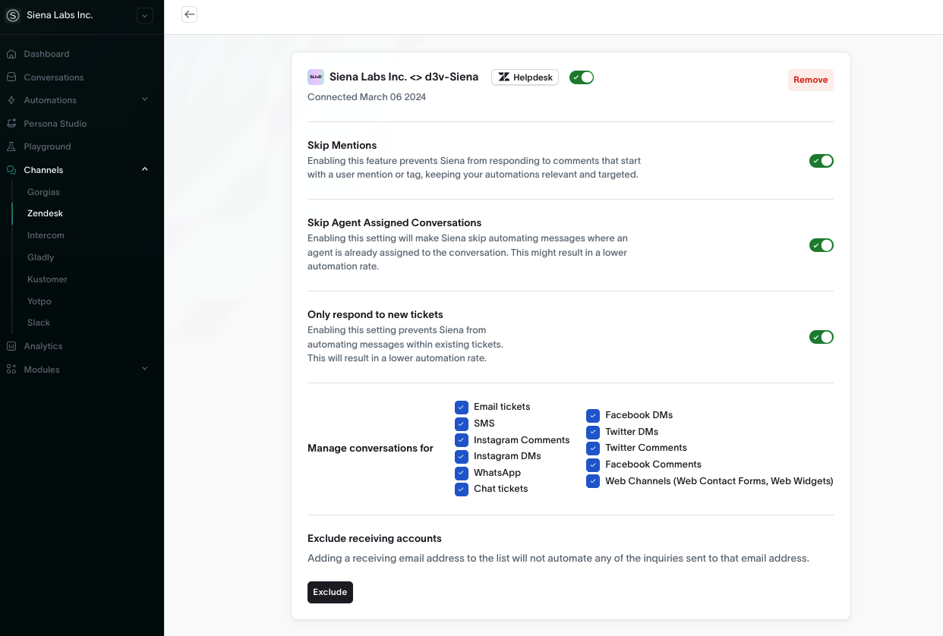This screenshot has height=636, width=943.
Task: Click the back arrow button
Action: pos(190,14)
